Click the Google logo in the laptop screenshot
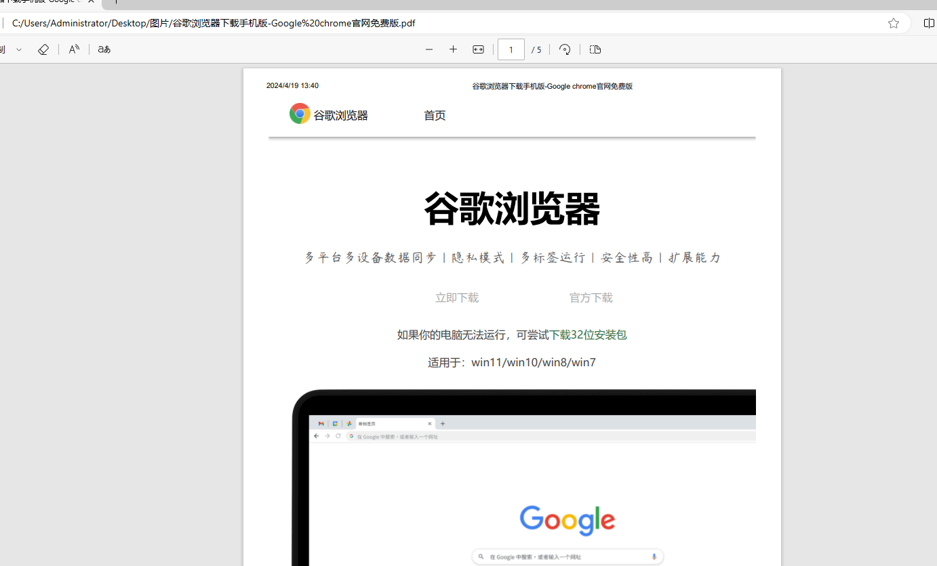937x566 pixels. (x=567, y=520)
